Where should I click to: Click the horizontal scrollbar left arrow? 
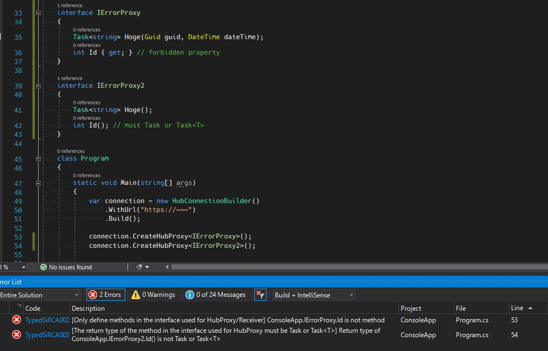(167, 267)
